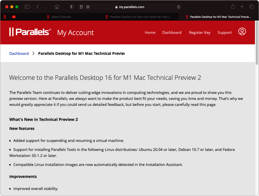Image resolution: width=259 pixels, height=196 pixels.
Task: Open the Support menu item
Action: (x=225, y=32)
